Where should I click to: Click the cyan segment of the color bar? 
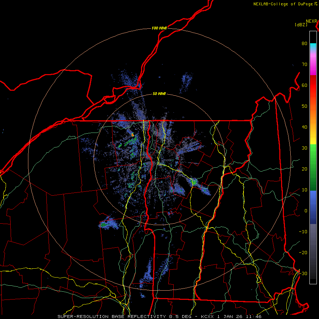point(313,47)
